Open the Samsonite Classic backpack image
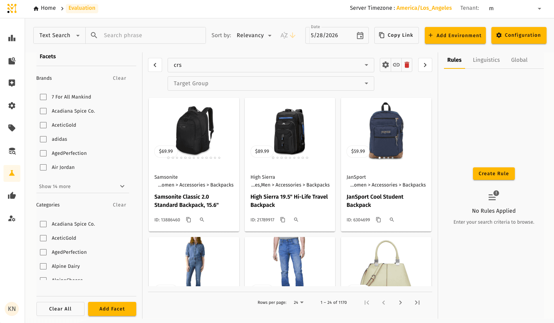This screenshot has height=323, width=554. coord(194,130)
